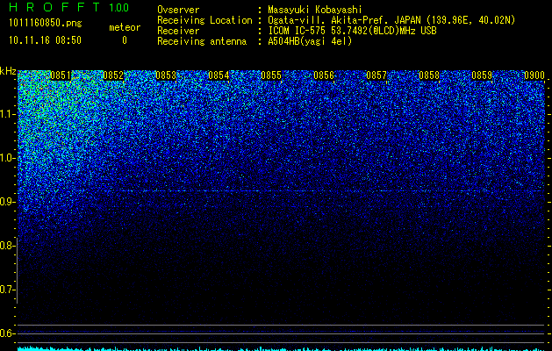Click the HROFFT 1.0.0 title text
The height and width of the screenshot is (351, 552).
click(x=68, y=7)
